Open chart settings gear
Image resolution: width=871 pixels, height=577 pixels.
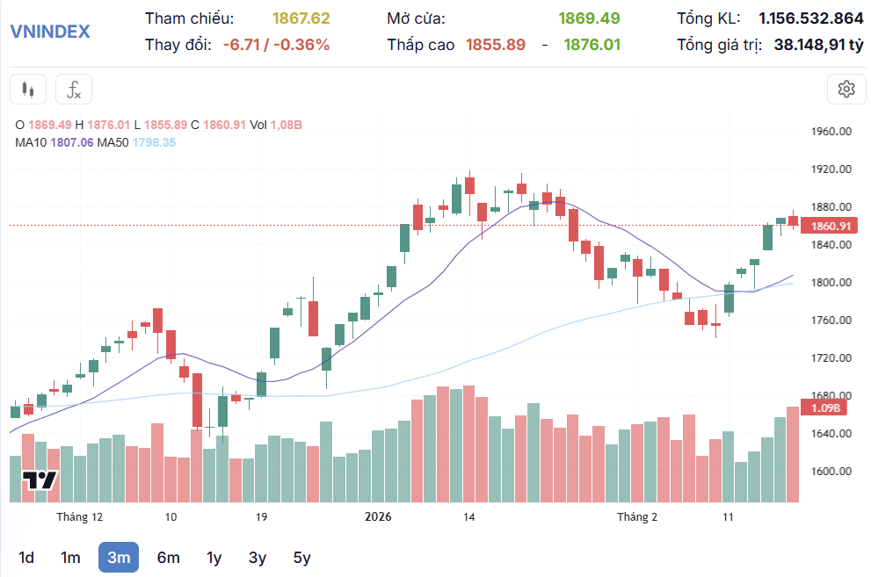pos(846,90)
